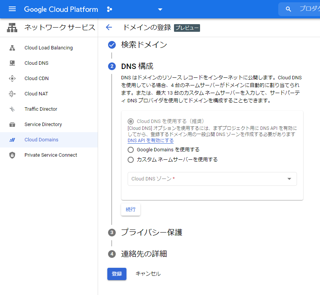The image size is (320, 295).
Task: Go back using the left arrow
Action: point(109,27)
